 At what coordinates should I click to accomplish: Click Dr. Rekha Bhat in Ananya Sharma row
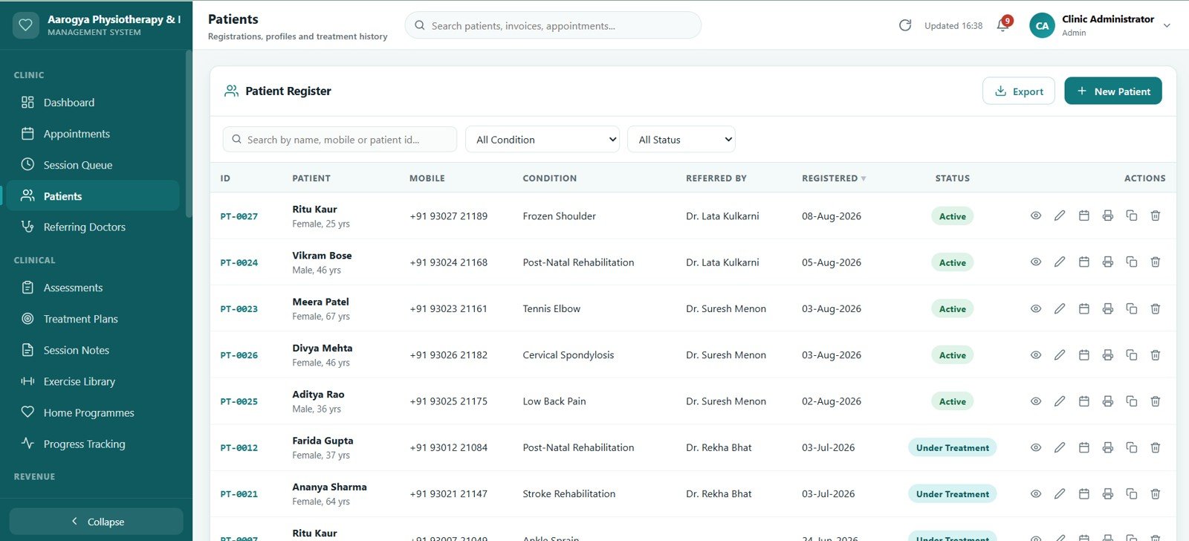[719, 493]
